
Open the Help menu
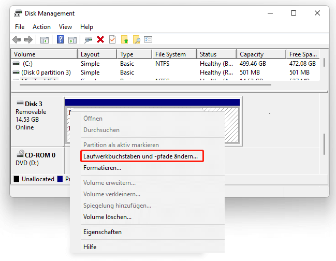coord(86,27)
